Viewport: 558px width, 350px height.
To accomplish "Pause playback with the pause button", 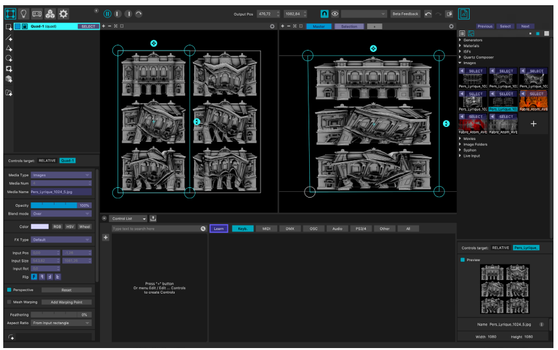I will tap(107, 14).
